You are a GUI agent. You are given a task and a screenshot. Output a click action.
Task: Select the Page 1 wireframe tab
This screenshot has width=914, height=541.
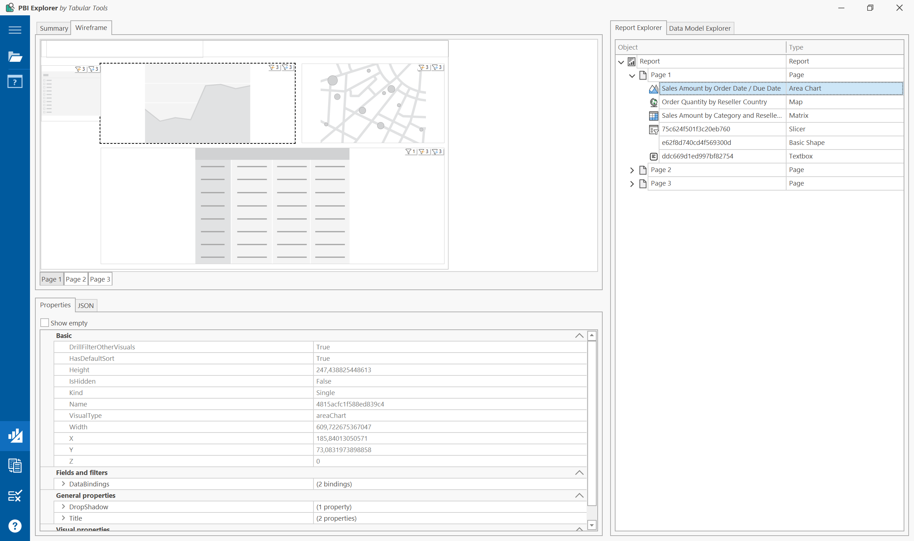pyautogui.click(x=51, y=279)
